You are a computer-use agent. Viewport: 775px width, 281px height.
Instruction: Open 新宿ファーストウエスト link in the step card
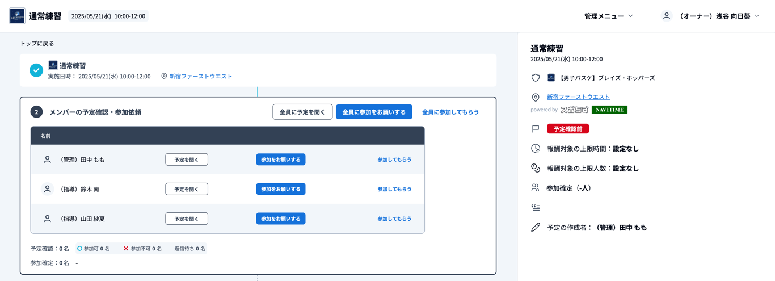click(201, 76)
